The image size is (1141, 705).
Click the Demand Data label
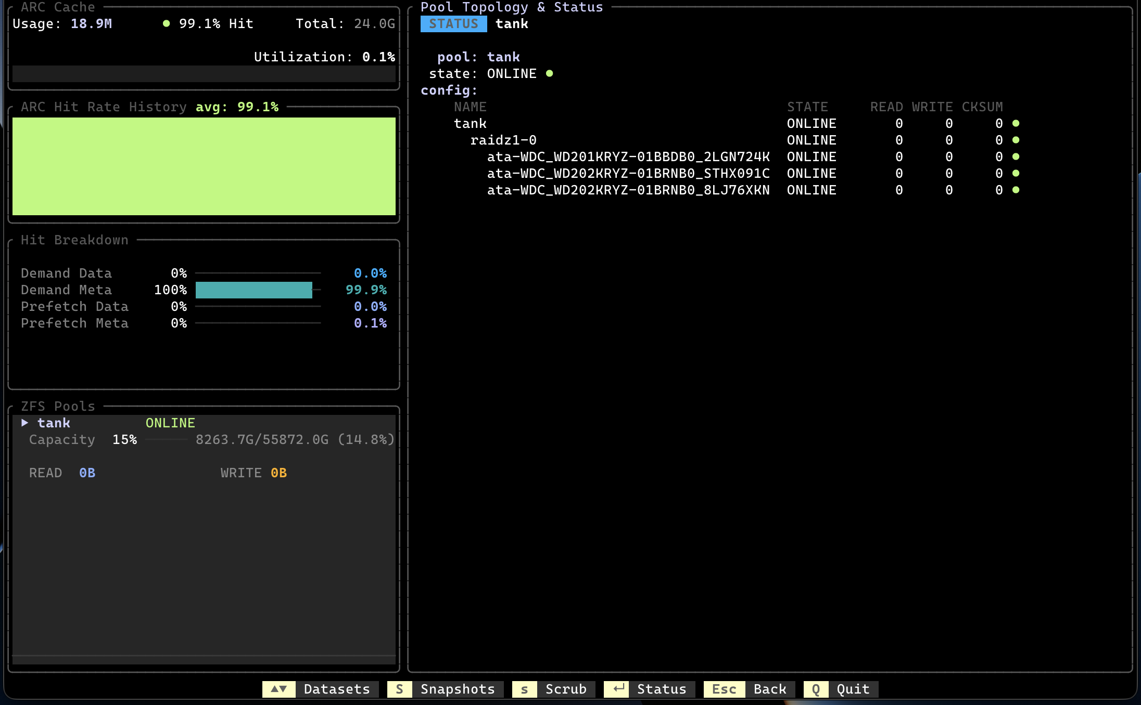(x=66, y=273)
